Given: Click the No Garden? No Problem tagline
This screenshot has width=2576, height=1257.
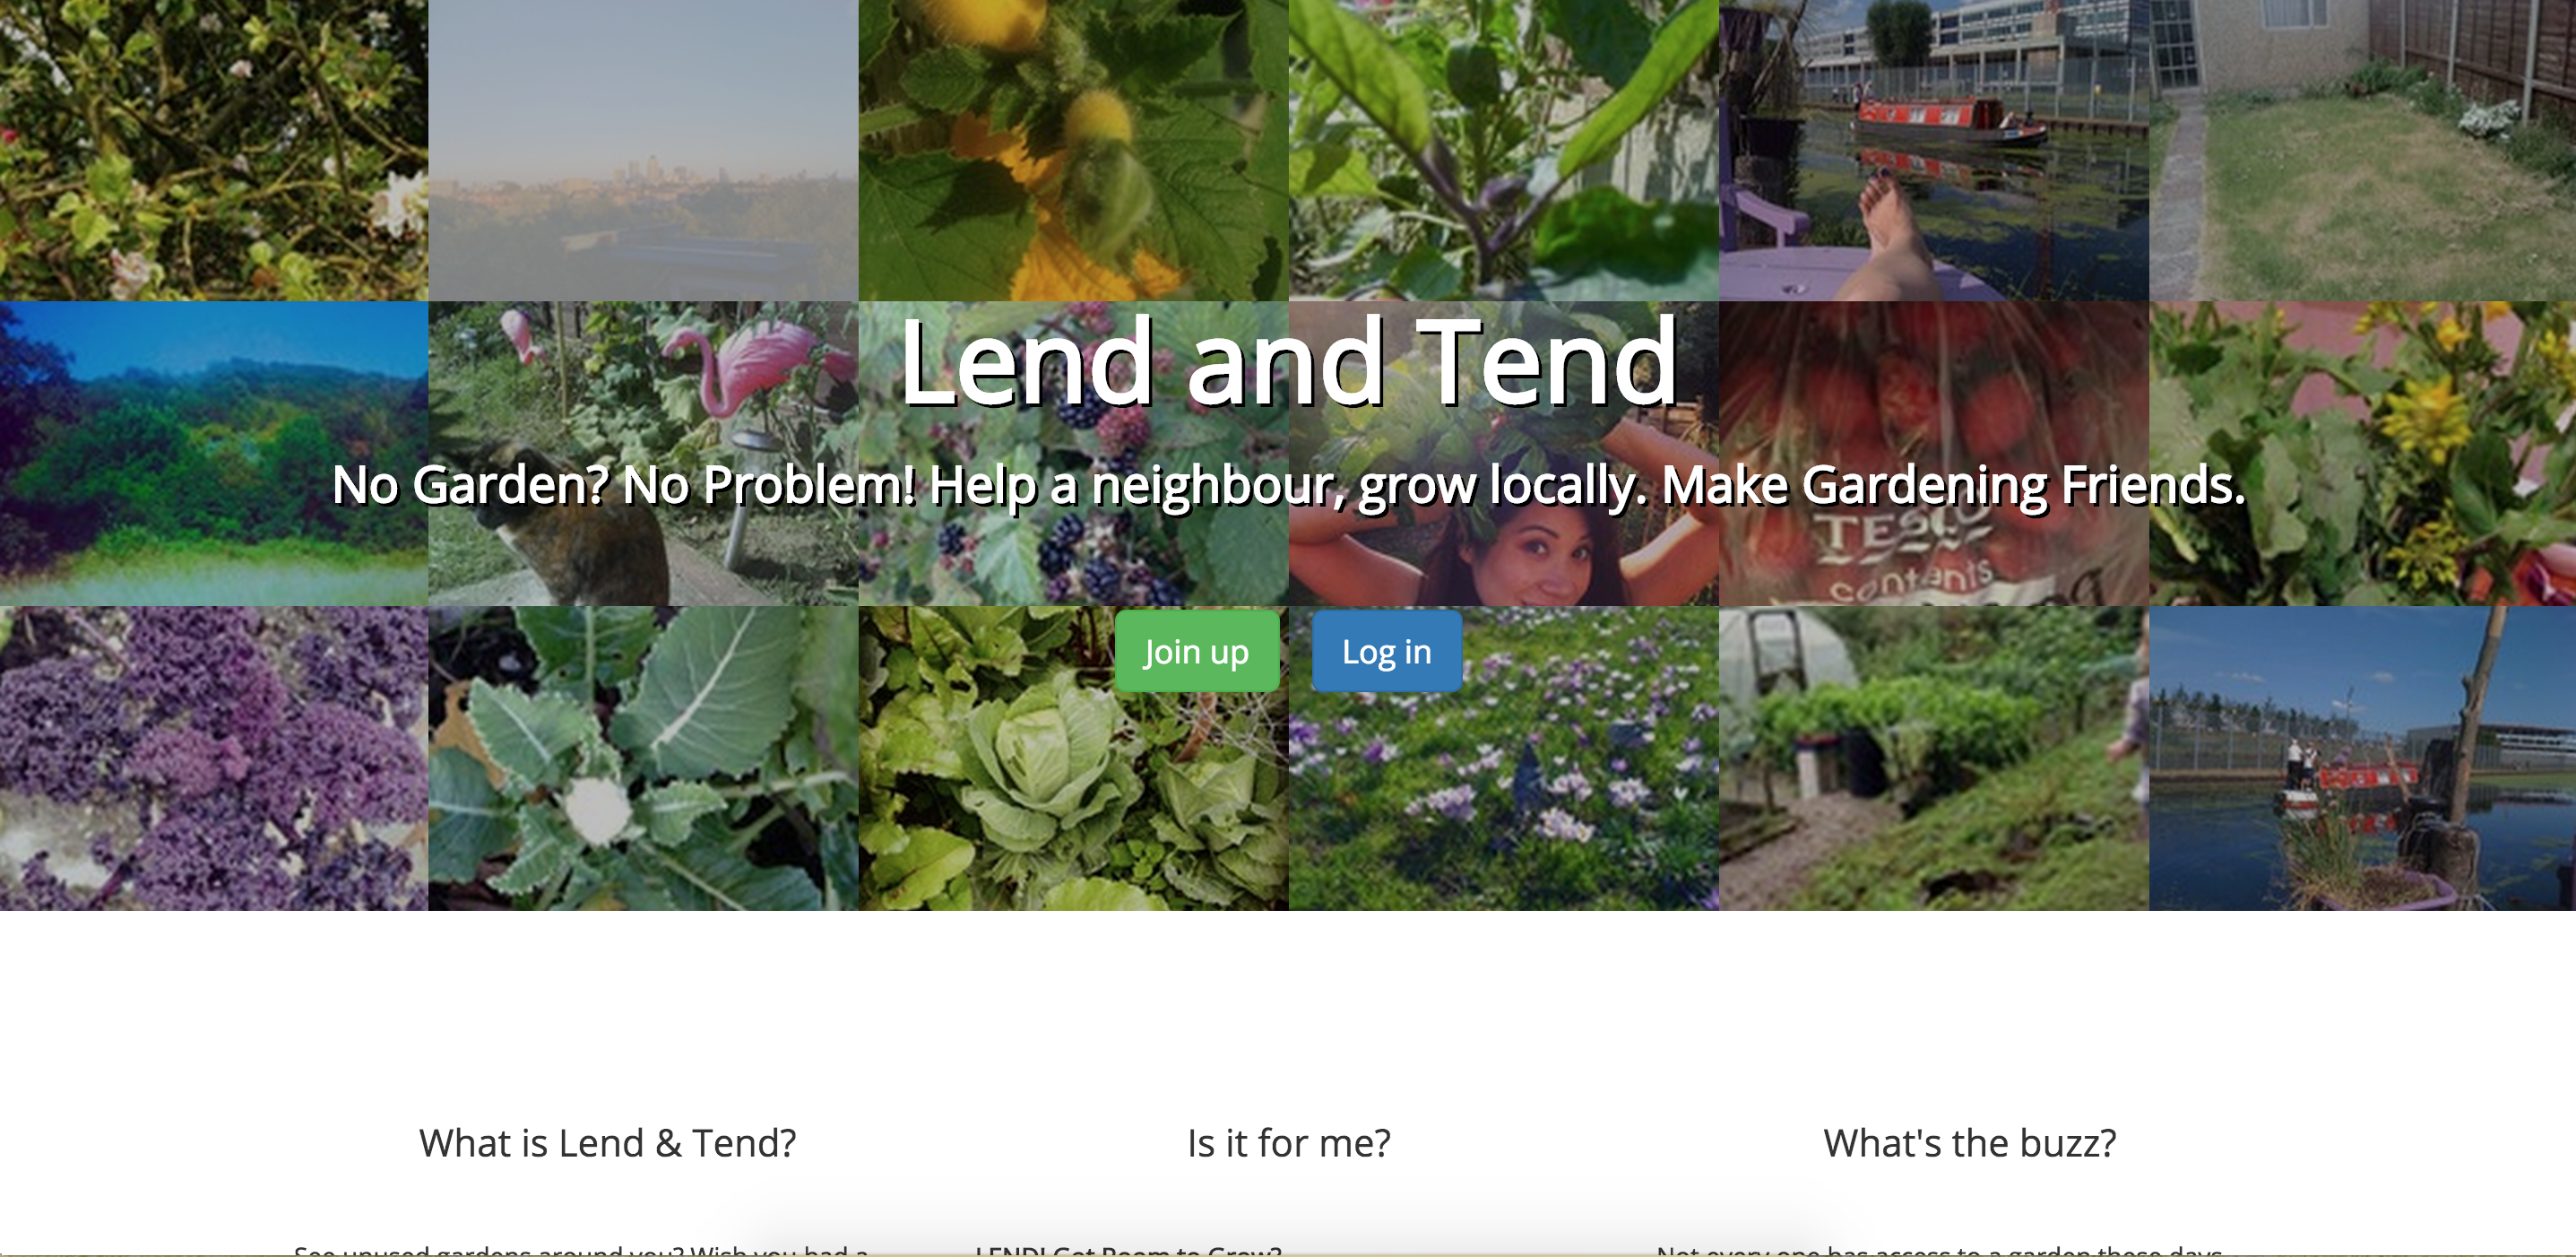Looking at the screenshot, I should 1288,485.
